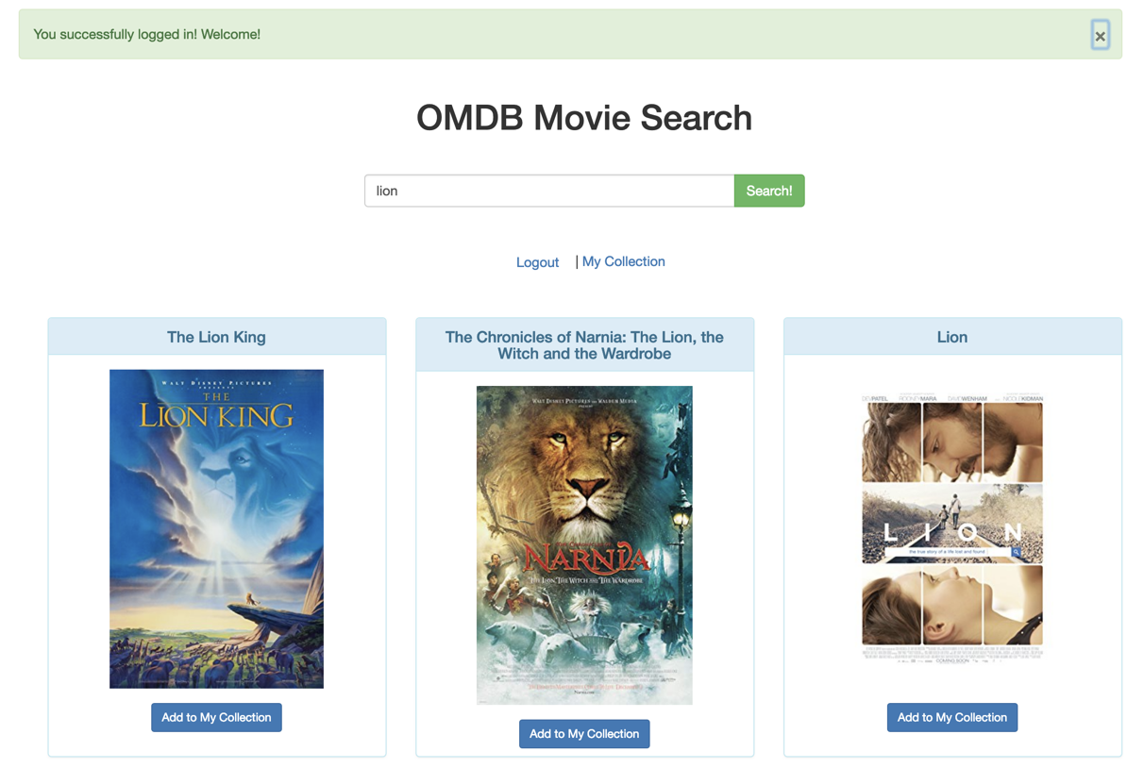
Task: Click the Lion movie poster image
Action: [x=952, y=528]
